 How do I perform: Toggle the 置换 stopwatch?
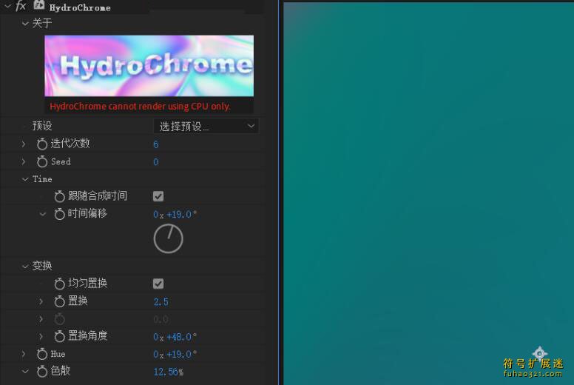(x=59, y=301)
